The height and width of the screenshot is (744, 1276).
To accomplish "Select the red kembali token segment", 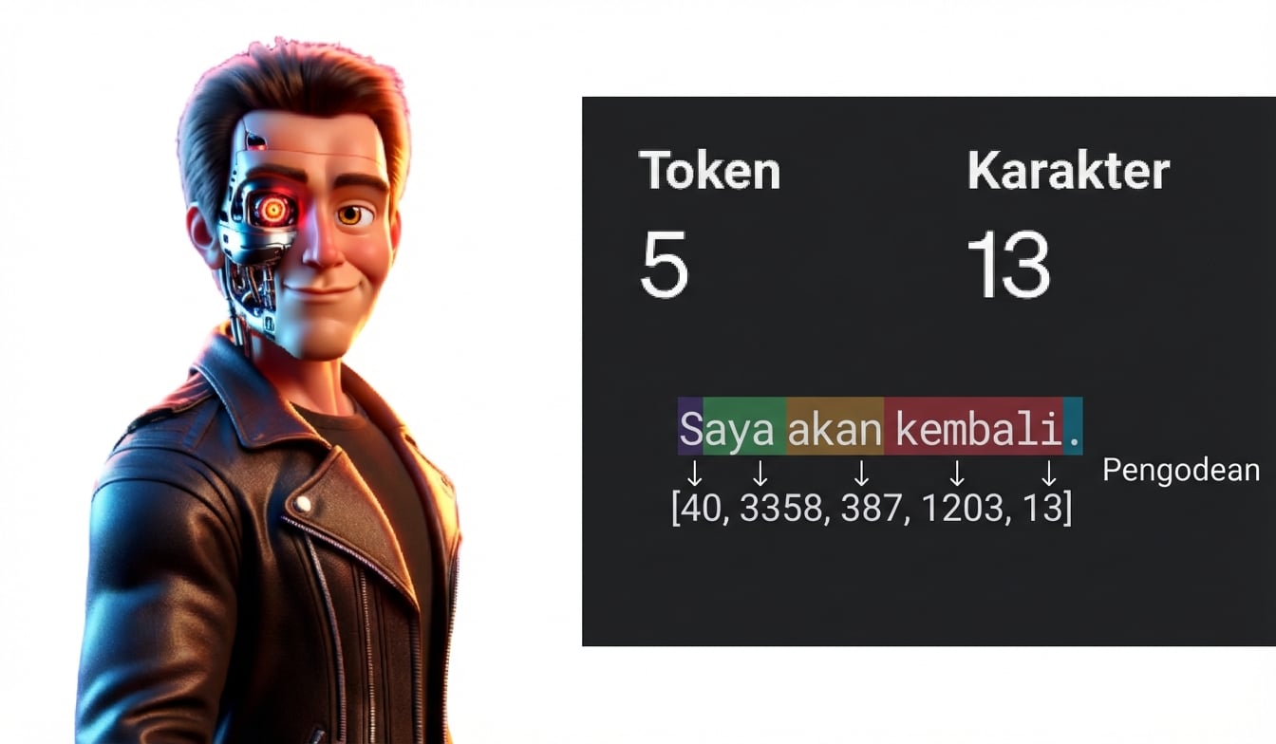I will tap(974, 426).
